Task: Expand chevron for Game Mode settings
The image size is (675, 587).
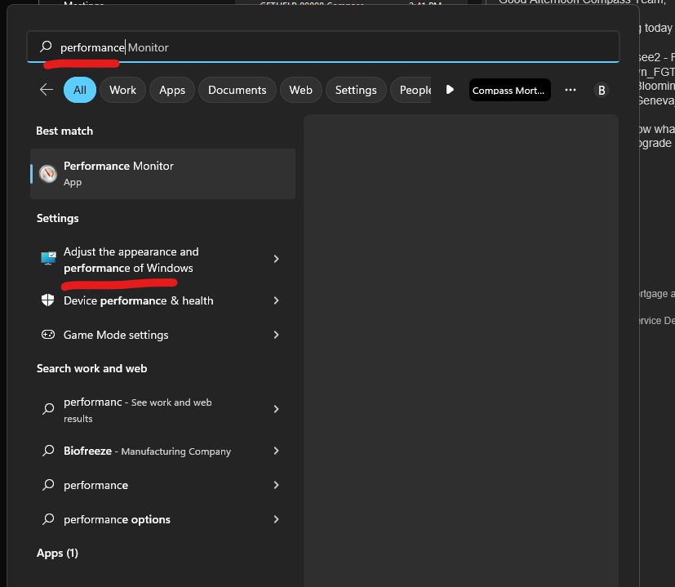Action: tap(277, 335)
